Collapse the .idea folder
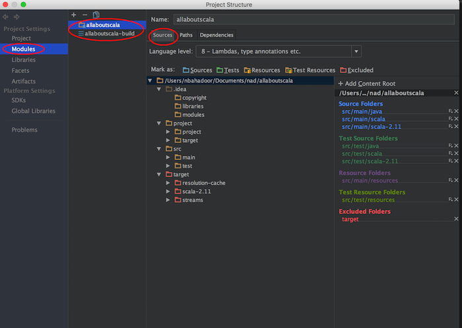 159,89
